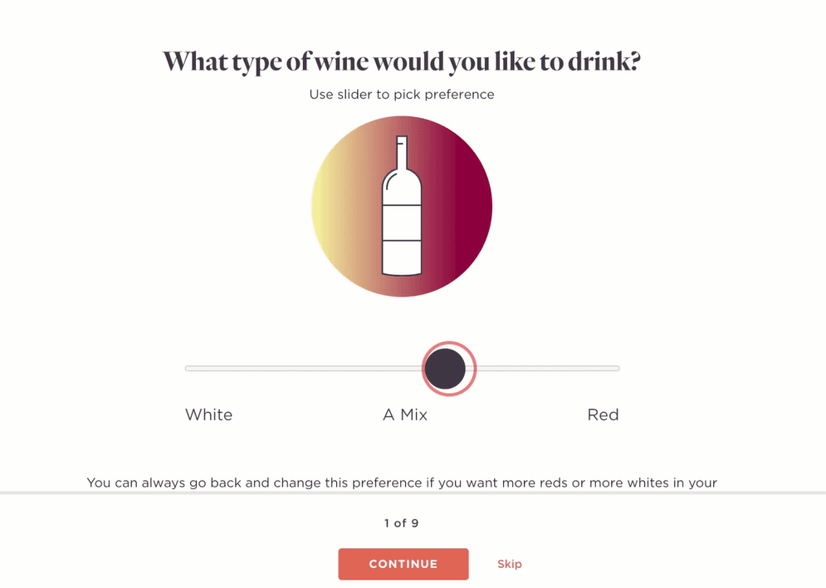Click the bottle's middle label band
Image resolution: width=826 pixels, height=588 pixels.
point(402,223)
